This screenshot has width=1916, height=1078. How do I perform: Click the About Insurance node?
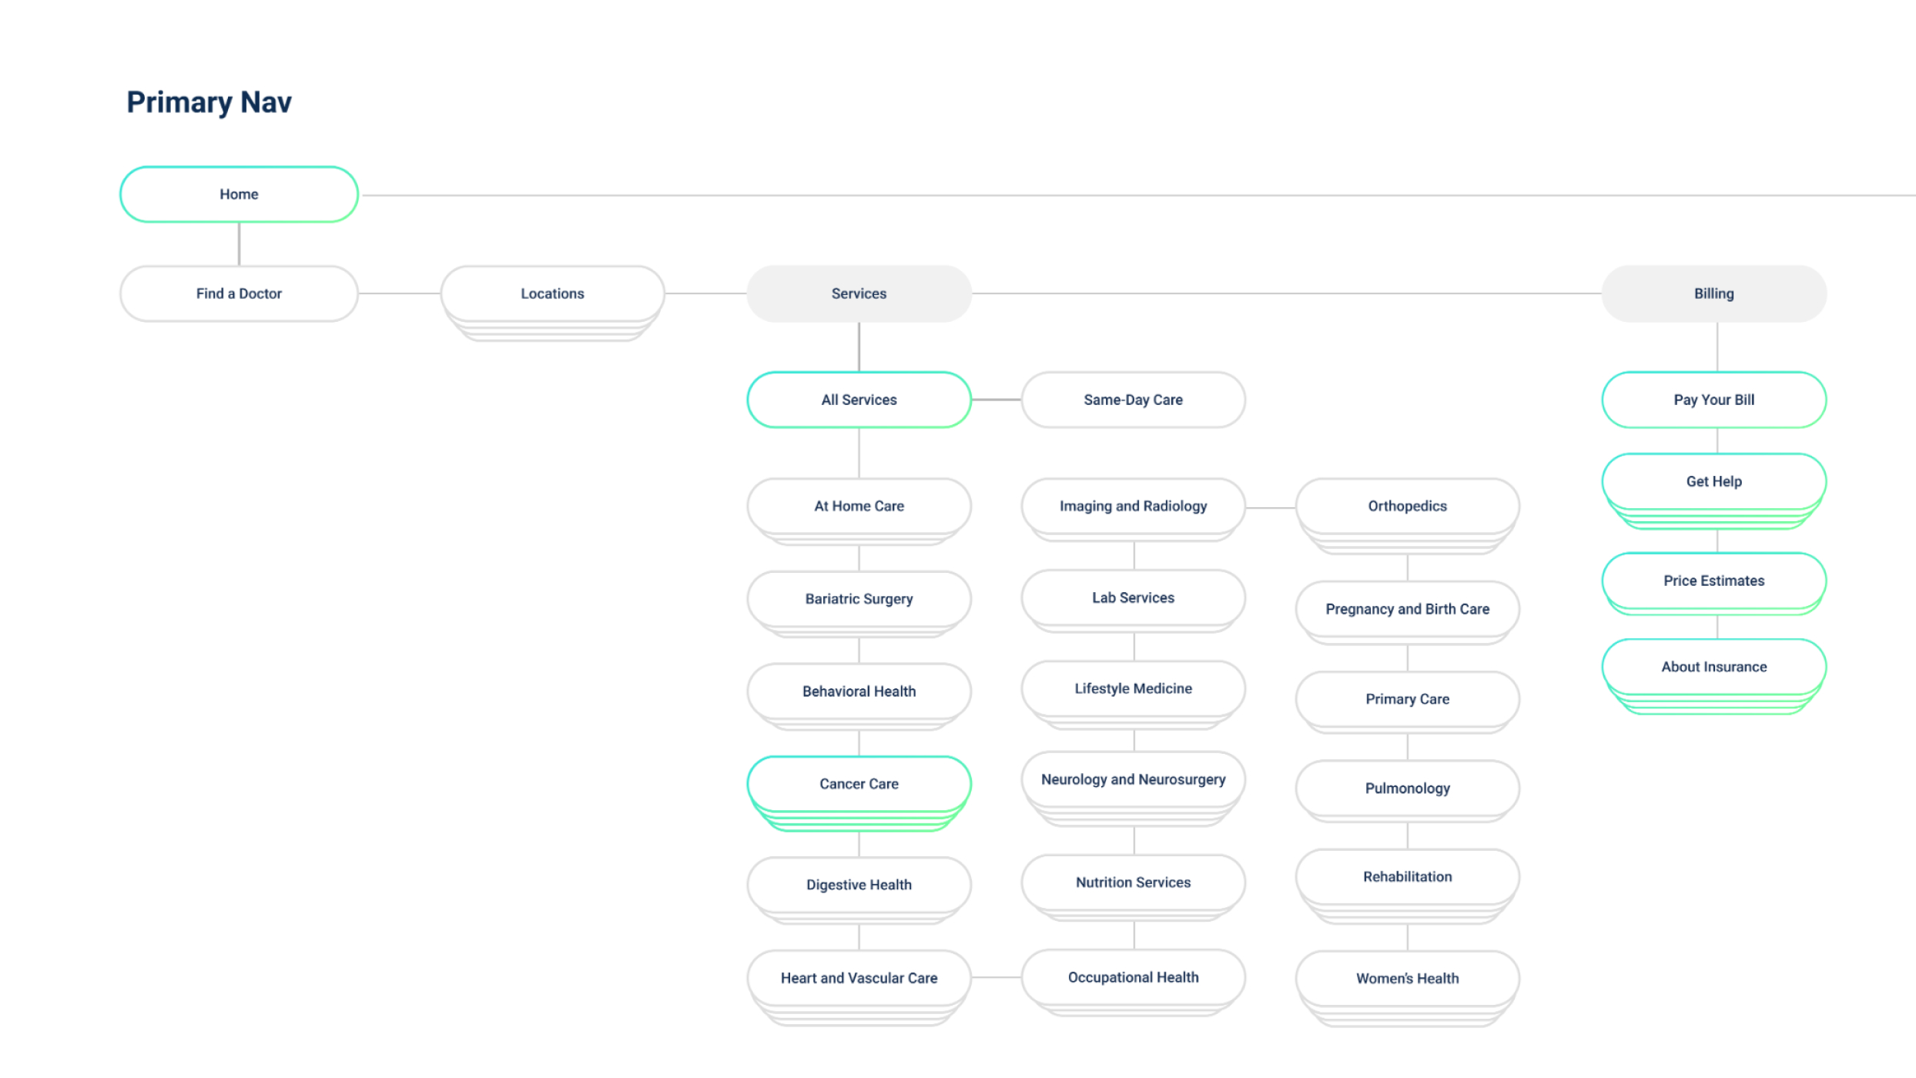(1713, 667)
